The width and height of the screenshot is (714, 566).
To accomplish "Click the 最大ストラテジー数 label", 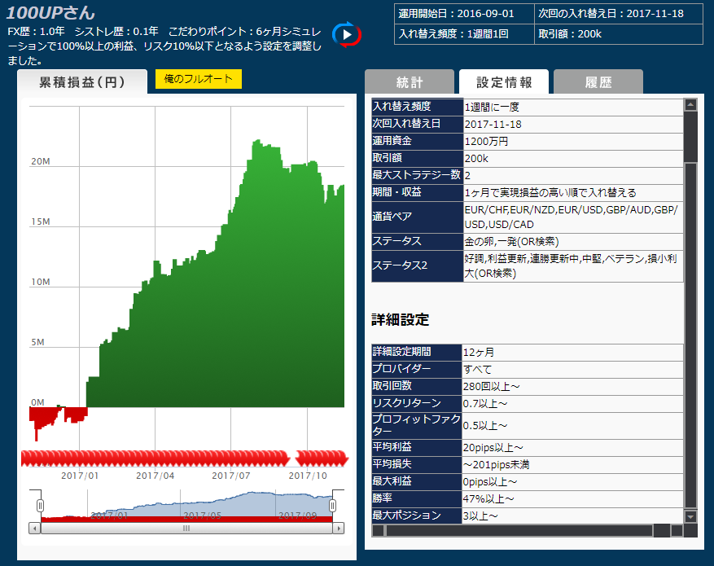I will coord(417,175).
